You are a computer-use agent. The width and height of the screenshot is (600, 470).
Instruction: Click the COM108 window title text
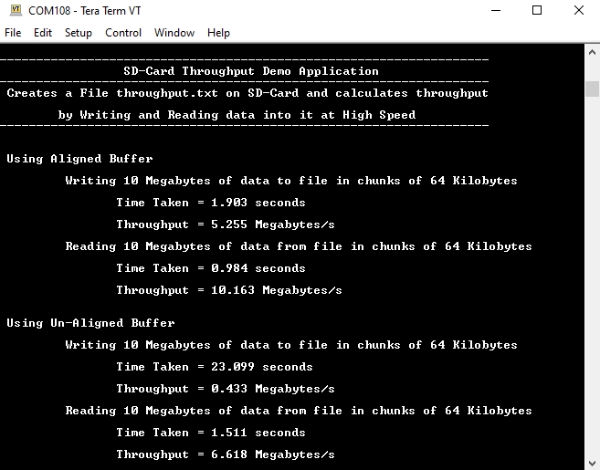85,11
